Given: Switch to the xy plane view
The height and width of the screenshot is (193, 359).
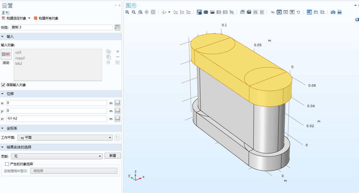Looking at the screenshot, I should pos(176,12).
